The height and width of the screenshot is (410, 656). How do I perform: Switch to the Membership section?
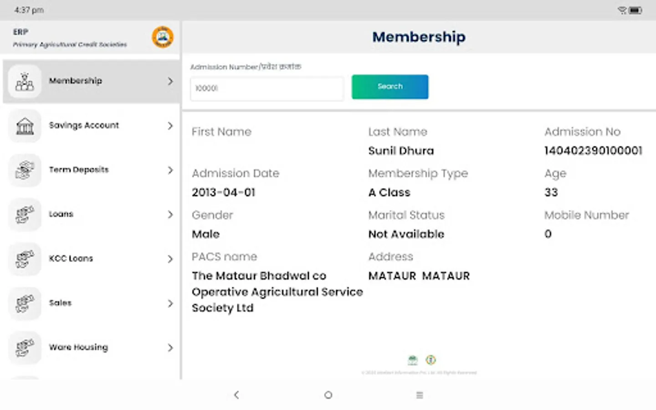pyautogui.click(x=76, y=81)
